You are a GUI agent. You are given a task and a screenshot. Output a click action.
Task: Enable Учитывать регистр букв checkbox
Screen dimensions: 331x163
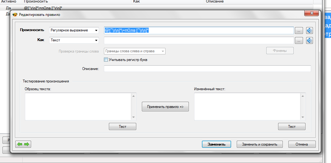click(x=106, y=60)
